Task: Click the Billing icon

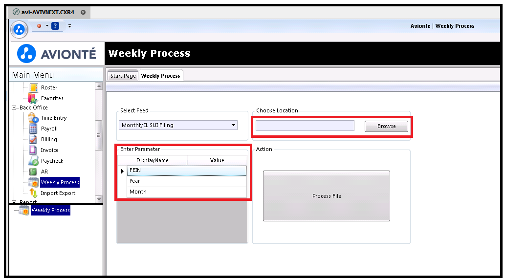Action: (33, 139)
